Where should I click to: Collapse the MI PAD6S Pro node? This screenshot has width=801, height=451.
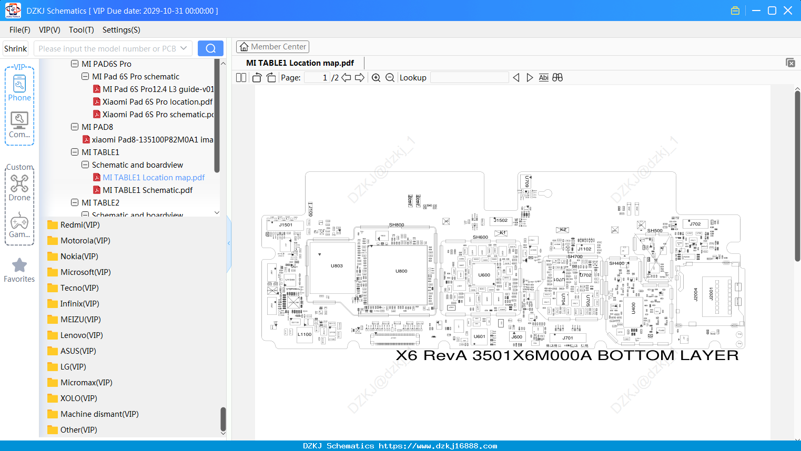(74, 64)
